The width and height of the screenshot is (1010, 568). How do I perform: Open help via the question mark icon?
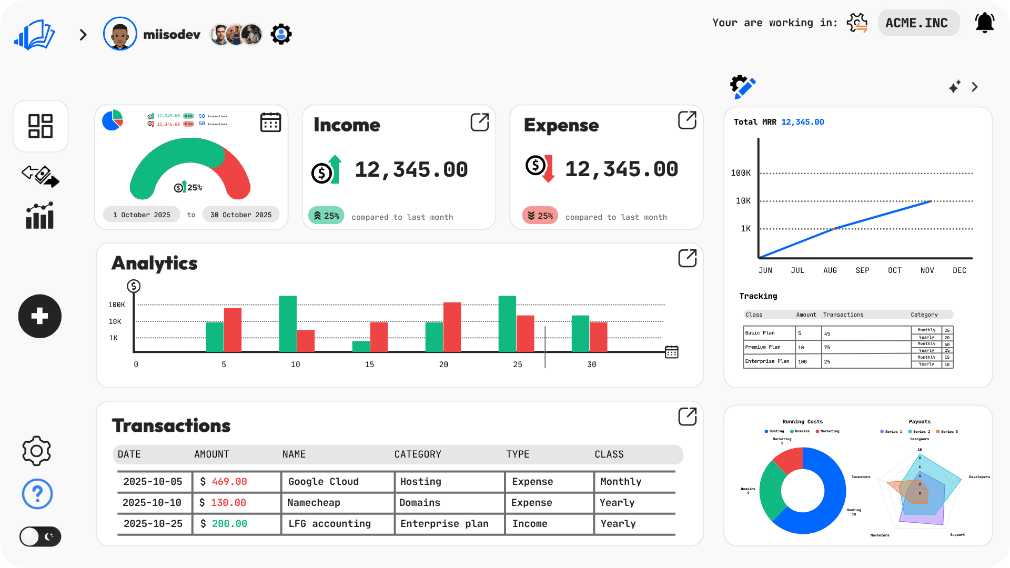tap(36, 494)
